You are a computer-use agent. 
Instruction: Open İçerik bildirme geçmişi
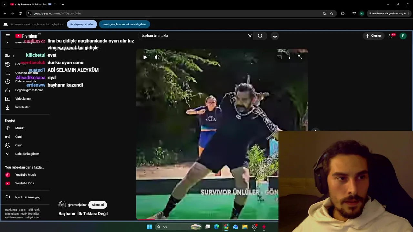28,197
